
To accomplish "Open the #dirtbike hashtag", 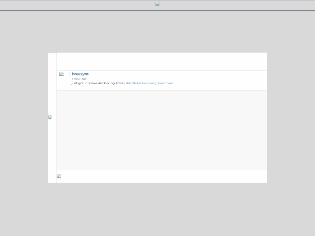I will click(x=134, y=83).
